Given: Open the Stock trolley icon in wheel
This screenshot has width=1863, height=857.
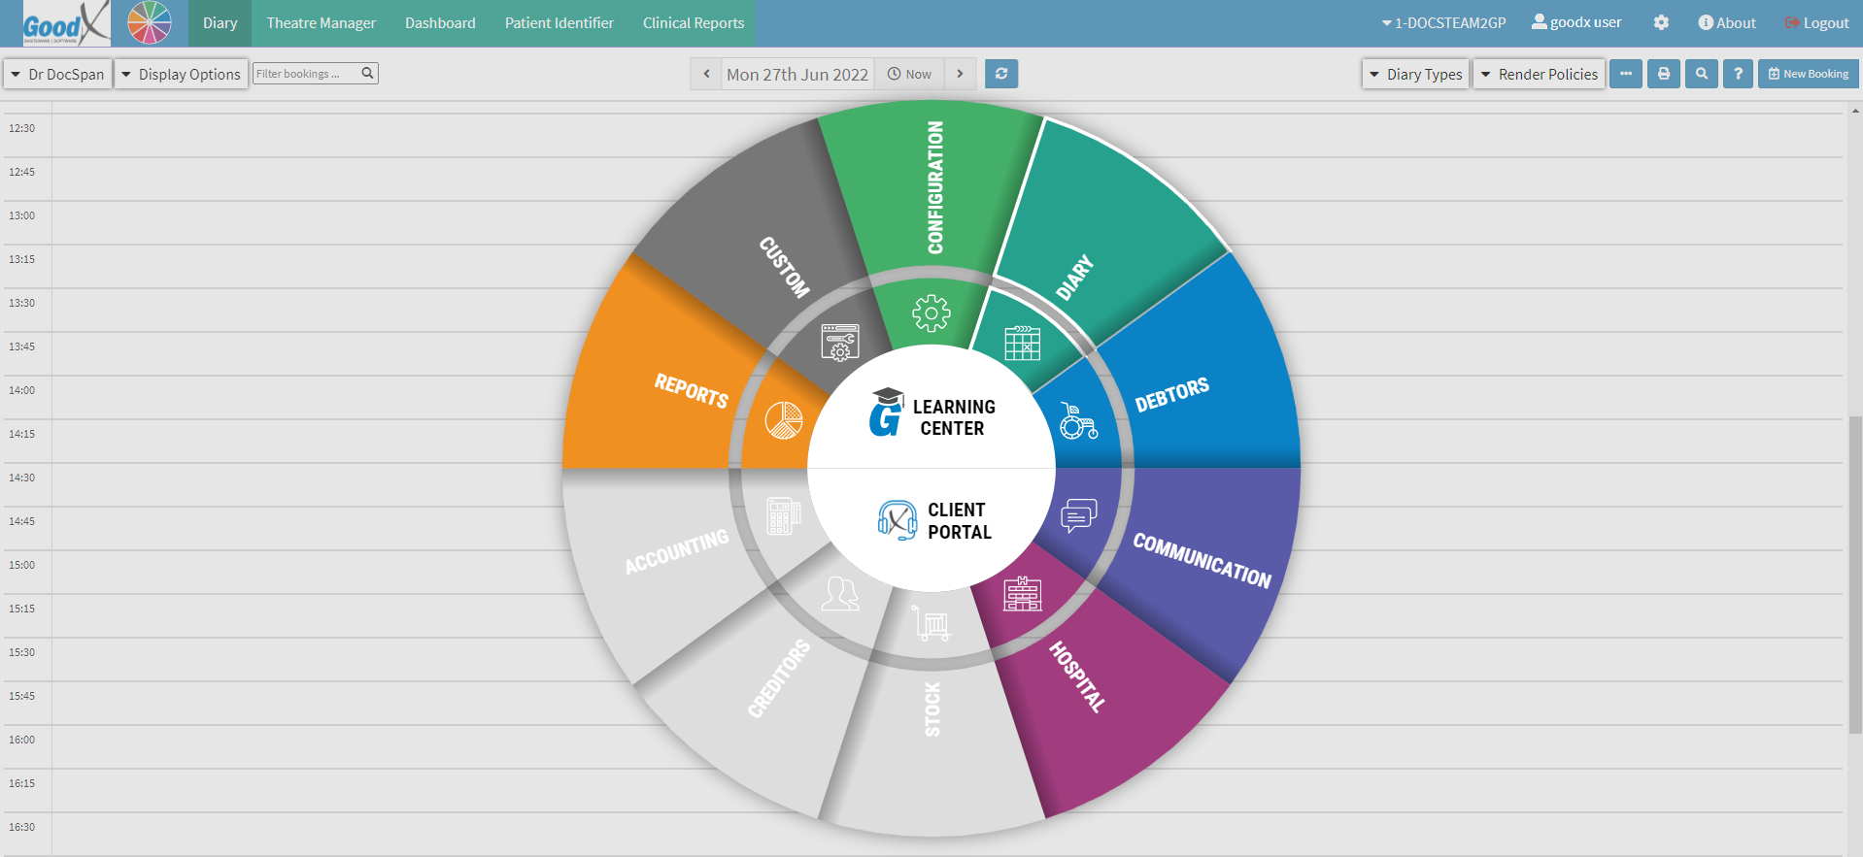Looking at the screenshot, I should point(931,622).
